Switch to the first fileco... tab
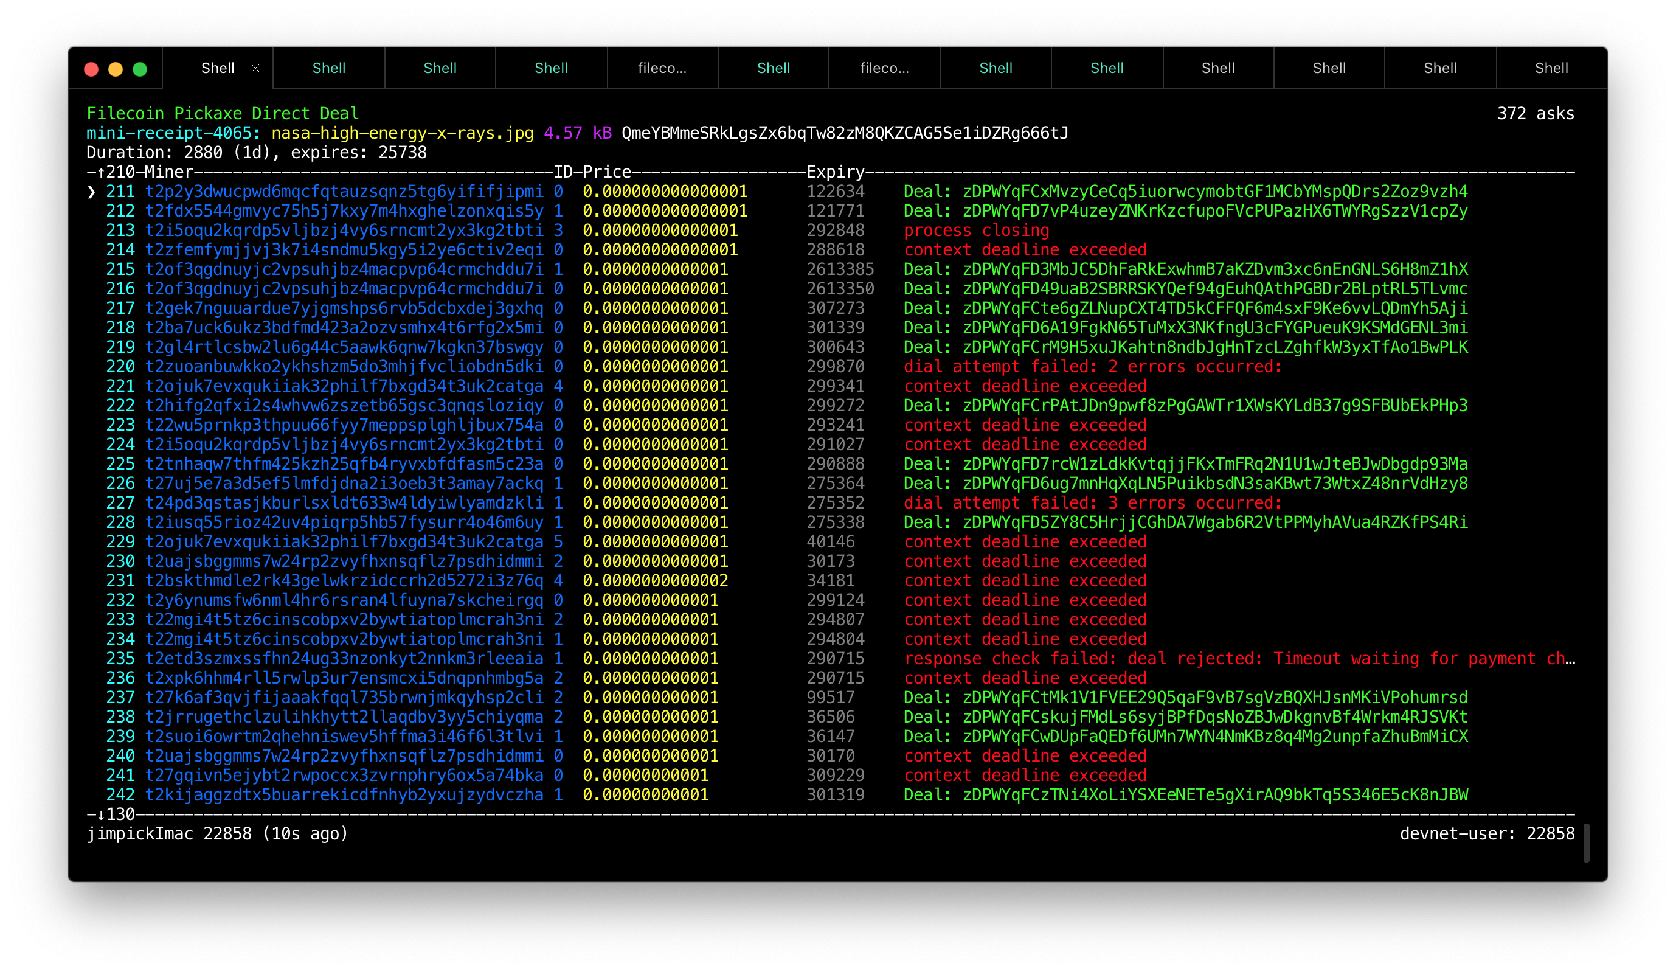This screenshot has width=1676, height=972. 662,68
